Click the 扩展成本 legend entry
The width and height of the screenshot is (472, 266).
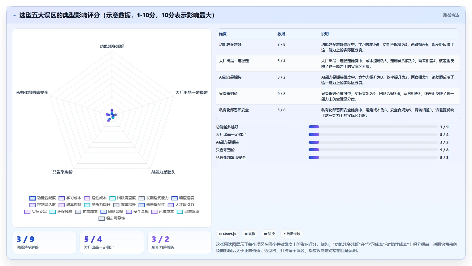coord(86,212)
